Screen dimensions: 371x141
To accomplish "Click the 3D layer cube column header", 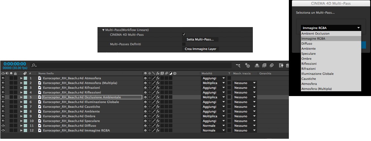I will 175,73.
